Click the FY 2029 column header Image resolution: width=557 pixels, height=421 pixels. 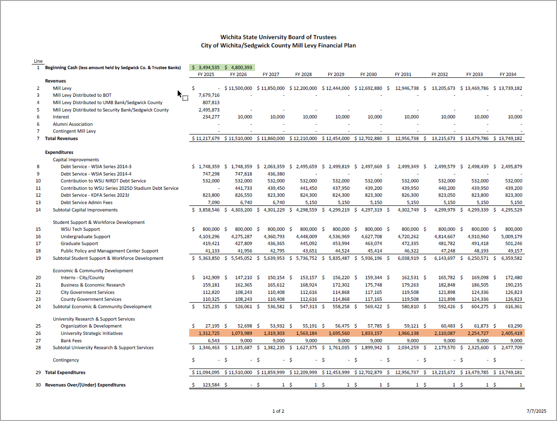[x=336, y=74]
